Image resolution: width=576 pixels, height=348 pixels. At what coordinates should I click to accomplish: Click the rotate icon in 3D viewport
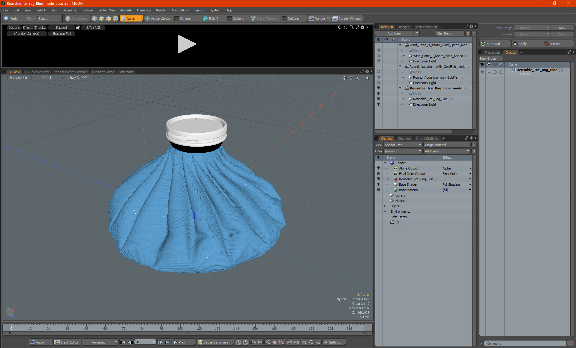coord(350,78)
